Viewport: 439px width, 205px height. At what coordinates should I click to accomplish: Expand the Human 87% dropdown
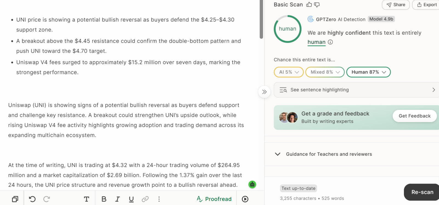click(x=368, y=72)
